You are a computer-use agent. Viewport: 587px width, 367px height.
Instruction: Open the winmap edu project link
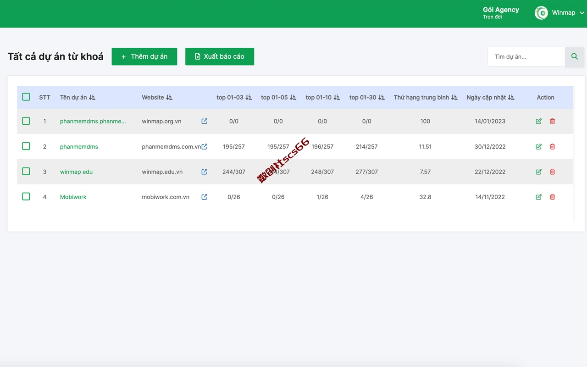click(76, 172)
